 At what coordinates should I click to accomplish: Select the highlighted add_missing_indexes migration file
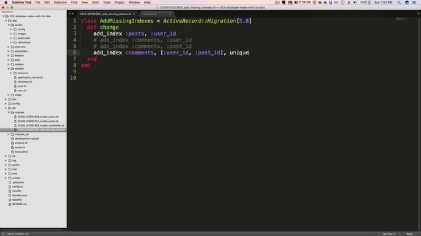pyautogui.click(x=34, y=130)
